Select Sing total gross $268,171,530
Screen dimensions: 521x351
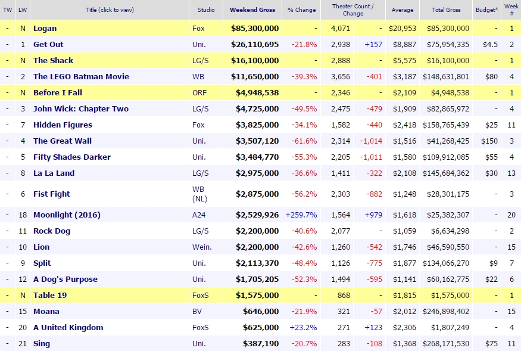[446, 343]
